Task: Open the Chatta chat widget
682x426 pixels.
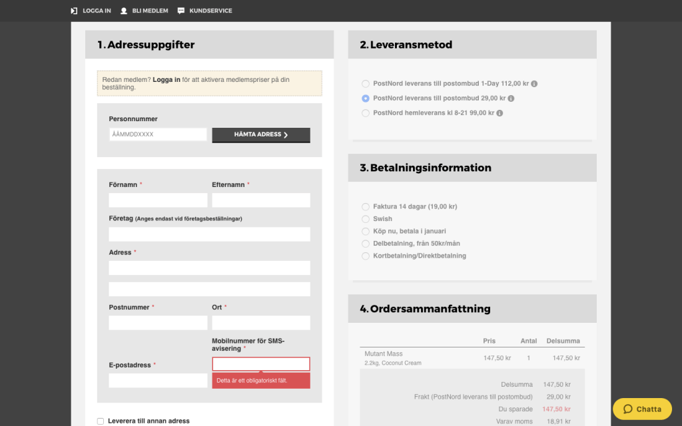Action: coord(642,409)
